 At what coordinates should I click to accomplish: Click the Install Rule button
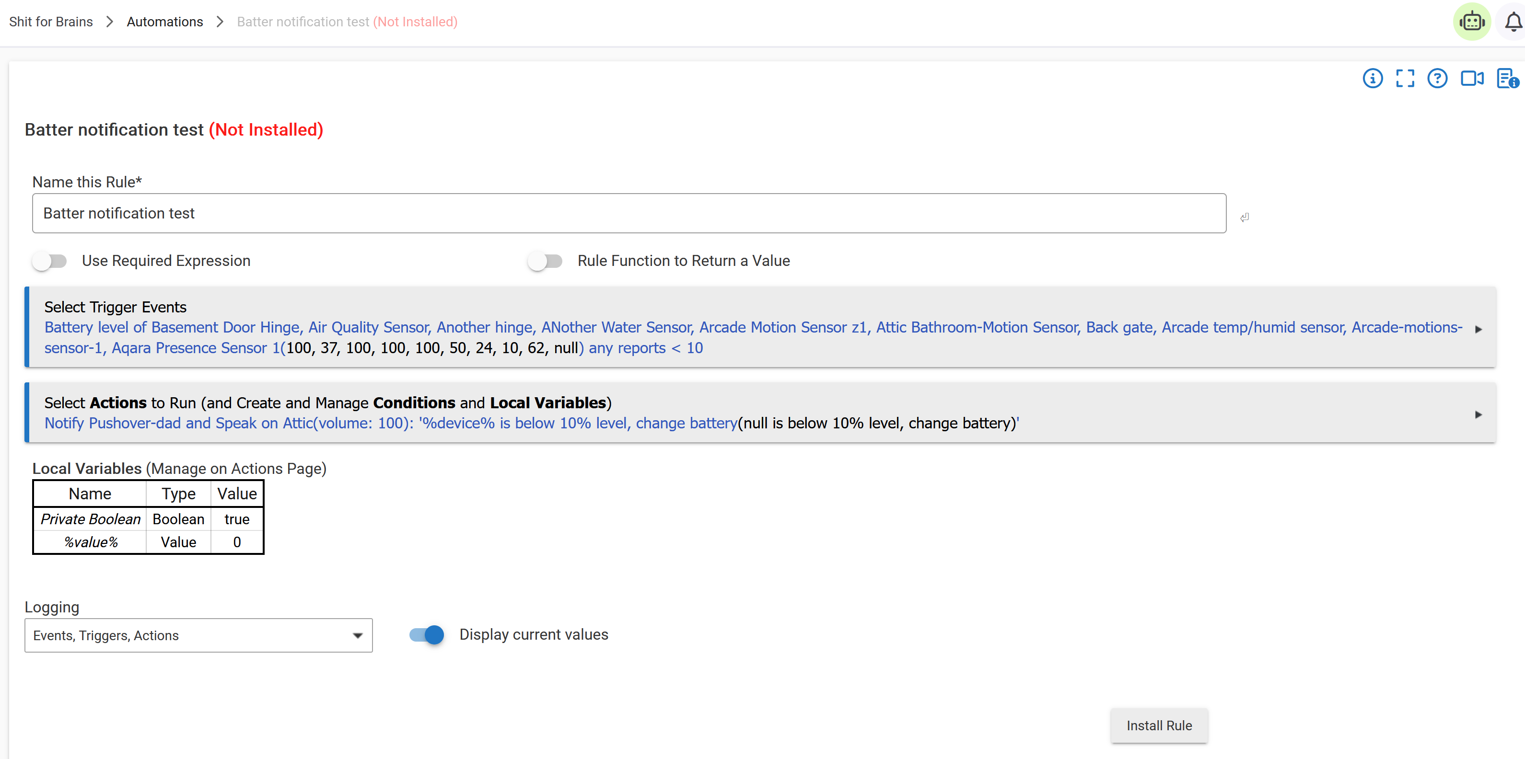[x=1159, y=725]
